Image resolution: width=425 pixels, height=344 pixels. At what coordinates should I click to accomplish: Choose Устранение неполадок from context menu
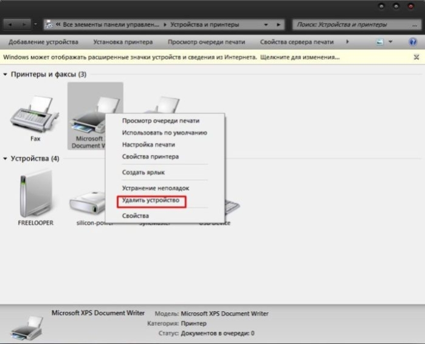(x=165, y=188)
